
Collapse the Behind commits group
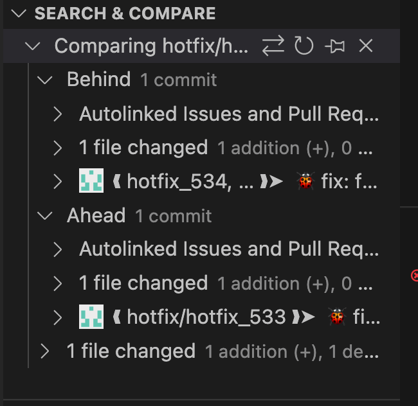pos(45,80)
